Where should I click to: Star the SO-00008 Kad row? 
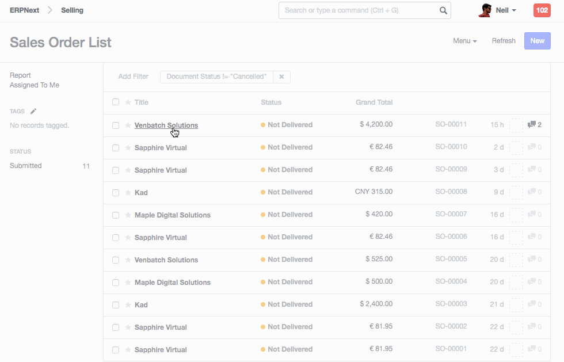tap(128, 193)
